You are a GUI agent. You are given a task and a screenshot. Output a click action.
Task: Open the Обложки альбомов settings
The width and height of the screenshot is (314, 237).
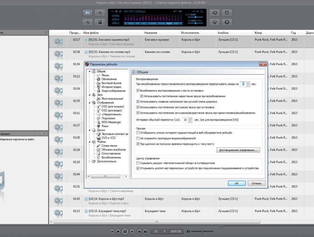pyautogui.click(x=113, y=149)
